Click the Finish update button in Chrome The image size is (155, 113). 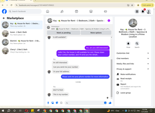click(147, 5)
